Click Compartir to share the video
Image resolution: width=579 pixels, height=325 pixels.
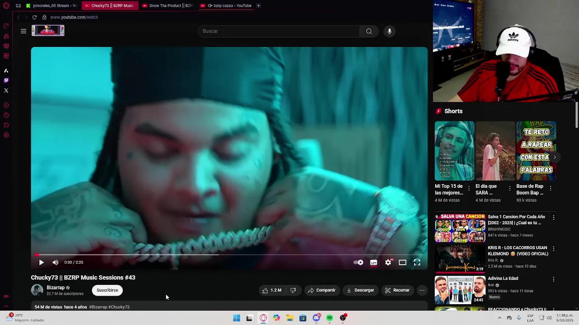(322, 290)
